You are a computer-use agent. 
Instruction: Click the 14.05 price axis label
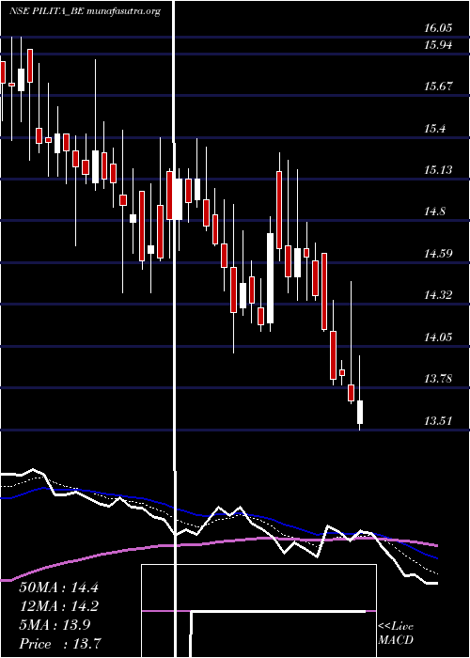click(x=438, y=337)
